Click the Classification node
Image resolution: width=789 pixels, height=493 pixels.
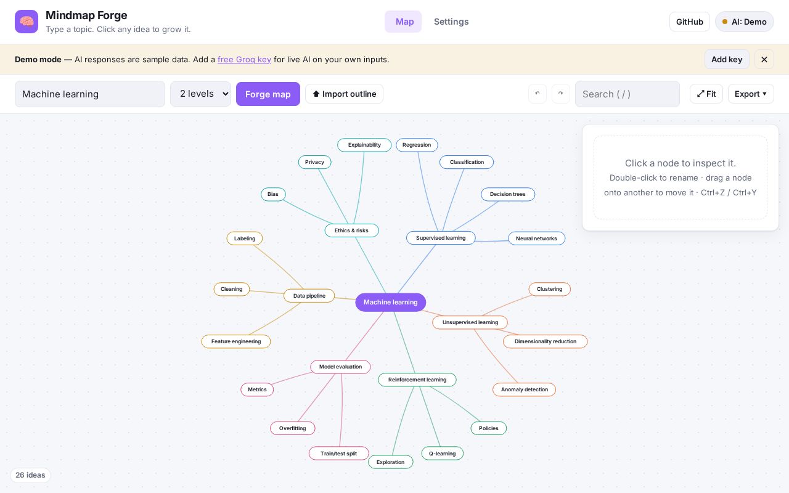pos(467,162)
